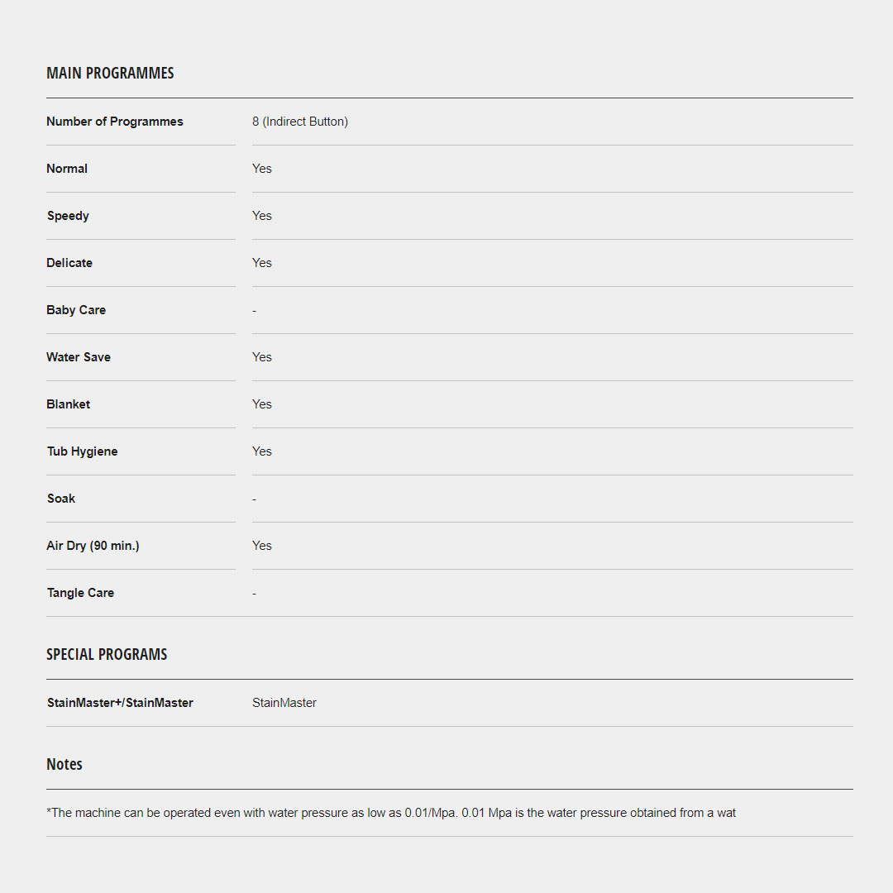Click the Number of Programmes label

pos(115,122)
